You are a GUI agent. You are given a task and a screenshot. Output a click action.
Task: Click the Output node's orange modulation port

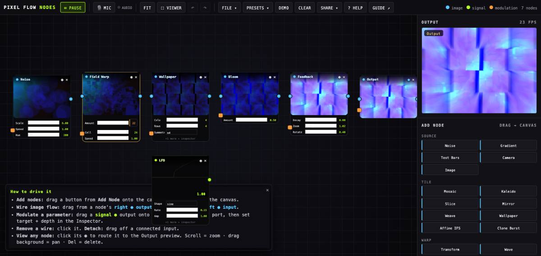(359, 110)
